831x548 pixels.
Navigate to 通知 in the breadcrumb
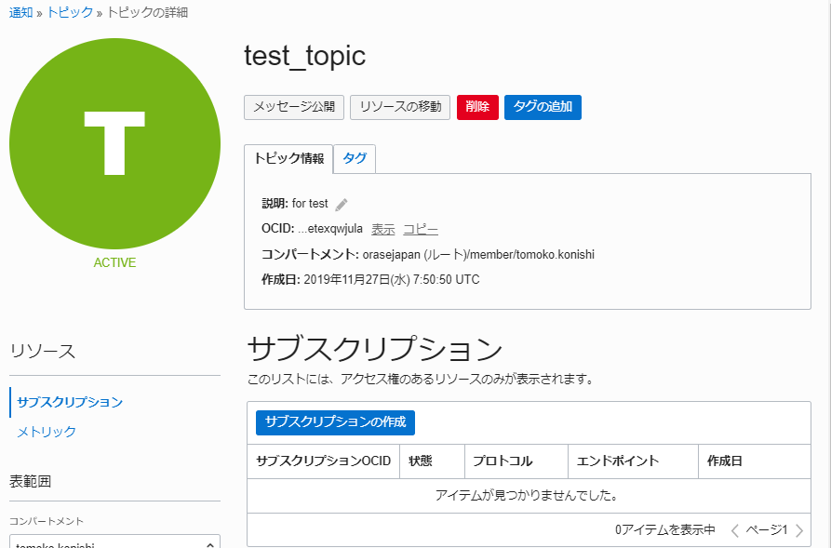tap(21, 12)
